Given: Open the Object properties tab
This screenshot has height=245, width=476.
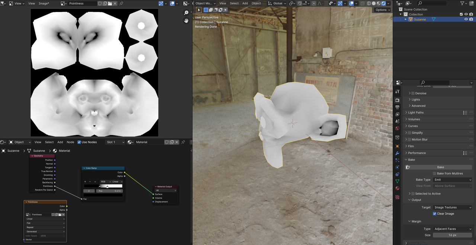Looking at the screenshot, I should click(397, 146).
